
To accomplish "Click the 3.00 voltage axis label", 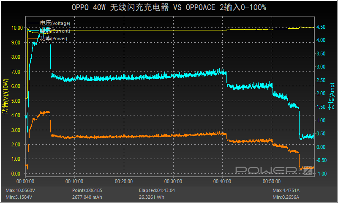I will tap(16, 130).
